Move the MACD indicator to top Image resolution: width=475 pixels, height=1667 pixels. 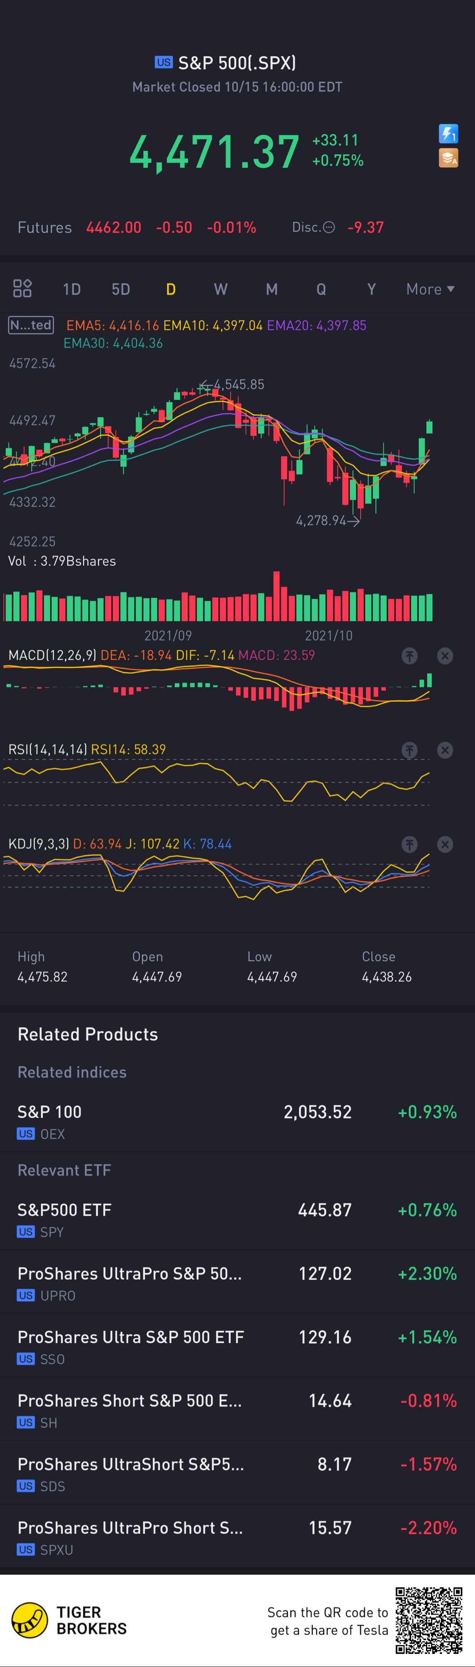coord(409,656)
